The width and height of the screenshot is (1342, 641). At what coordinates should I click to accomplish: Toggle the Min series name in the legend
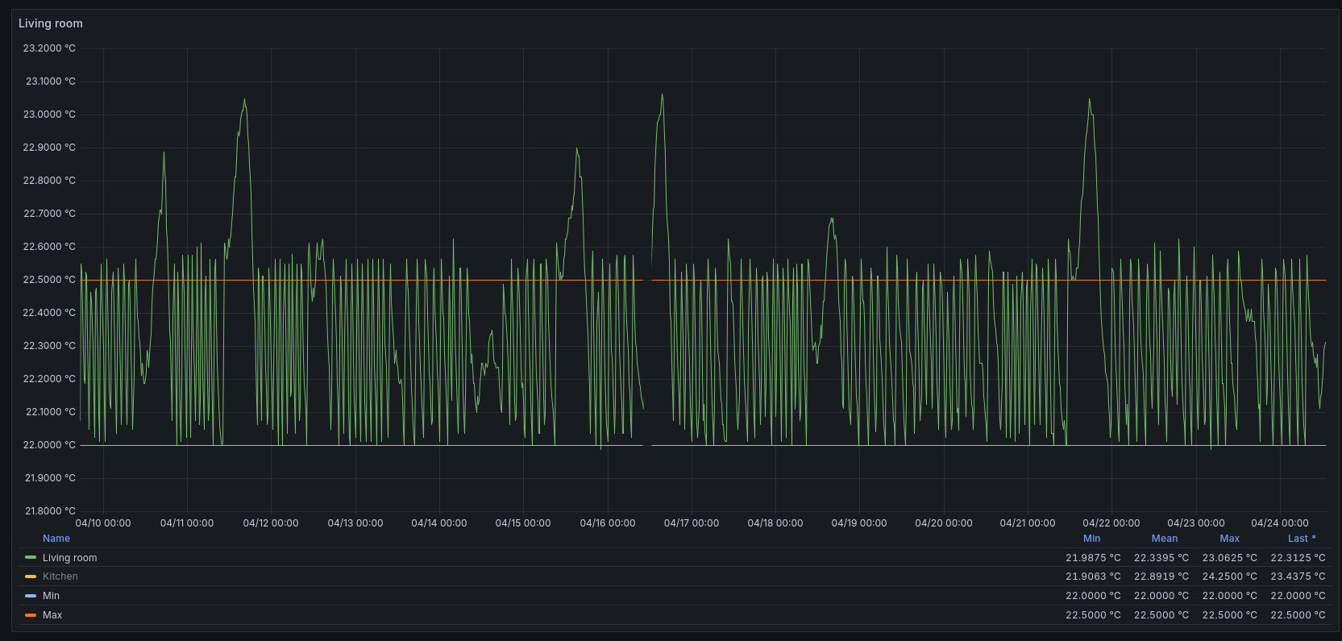(51, 596)
